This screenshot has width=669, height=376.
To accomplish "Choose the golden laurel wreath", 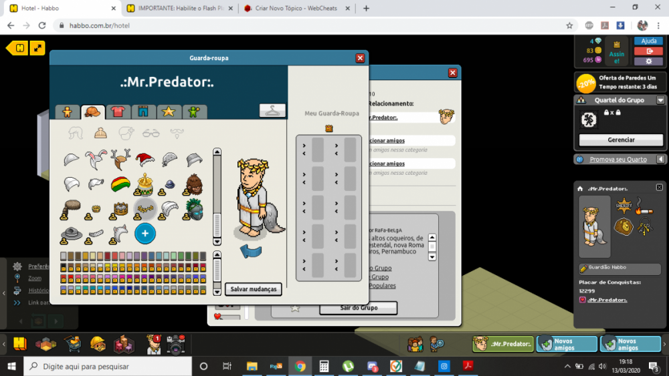I will tap(145, 209).
